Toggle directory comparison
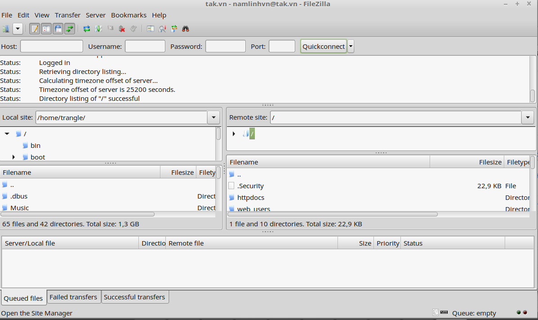 [162, 29]
